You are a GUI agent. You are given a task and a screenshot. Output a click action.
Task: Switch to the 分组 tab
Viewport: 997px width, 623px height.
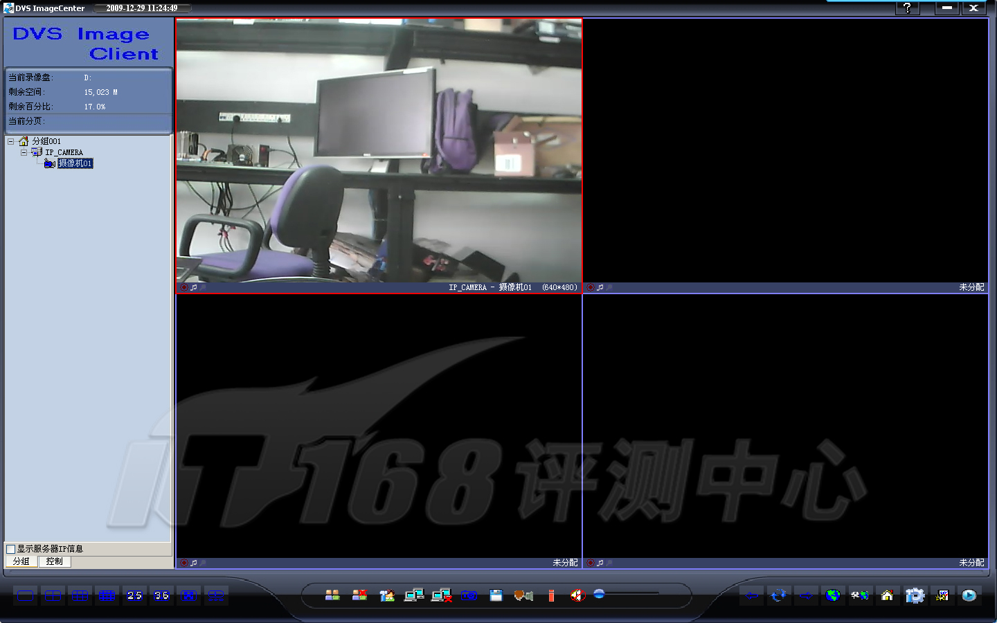pyautogui.click(x=21, y=561)
